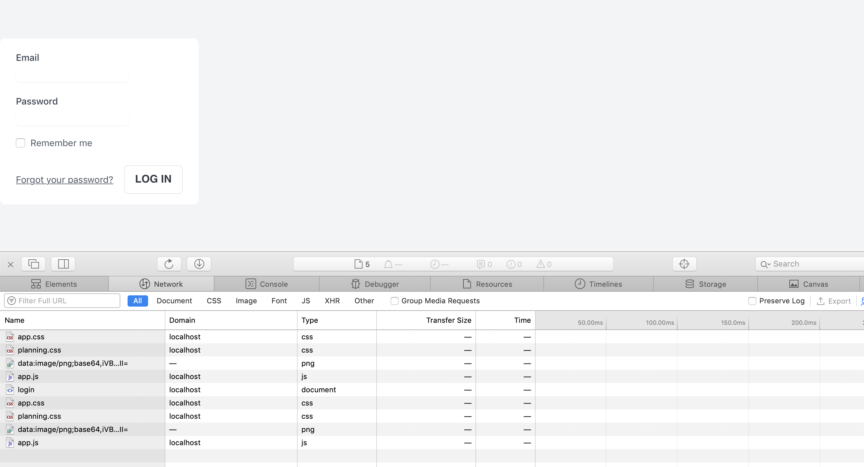The width and height of the screenshot is (864, 467).
Task: Focus the Password input field
Action: (72, 117)
